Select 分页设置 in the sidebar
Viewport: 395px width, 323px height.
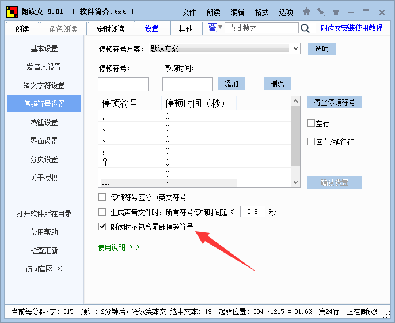coord(44,159)
